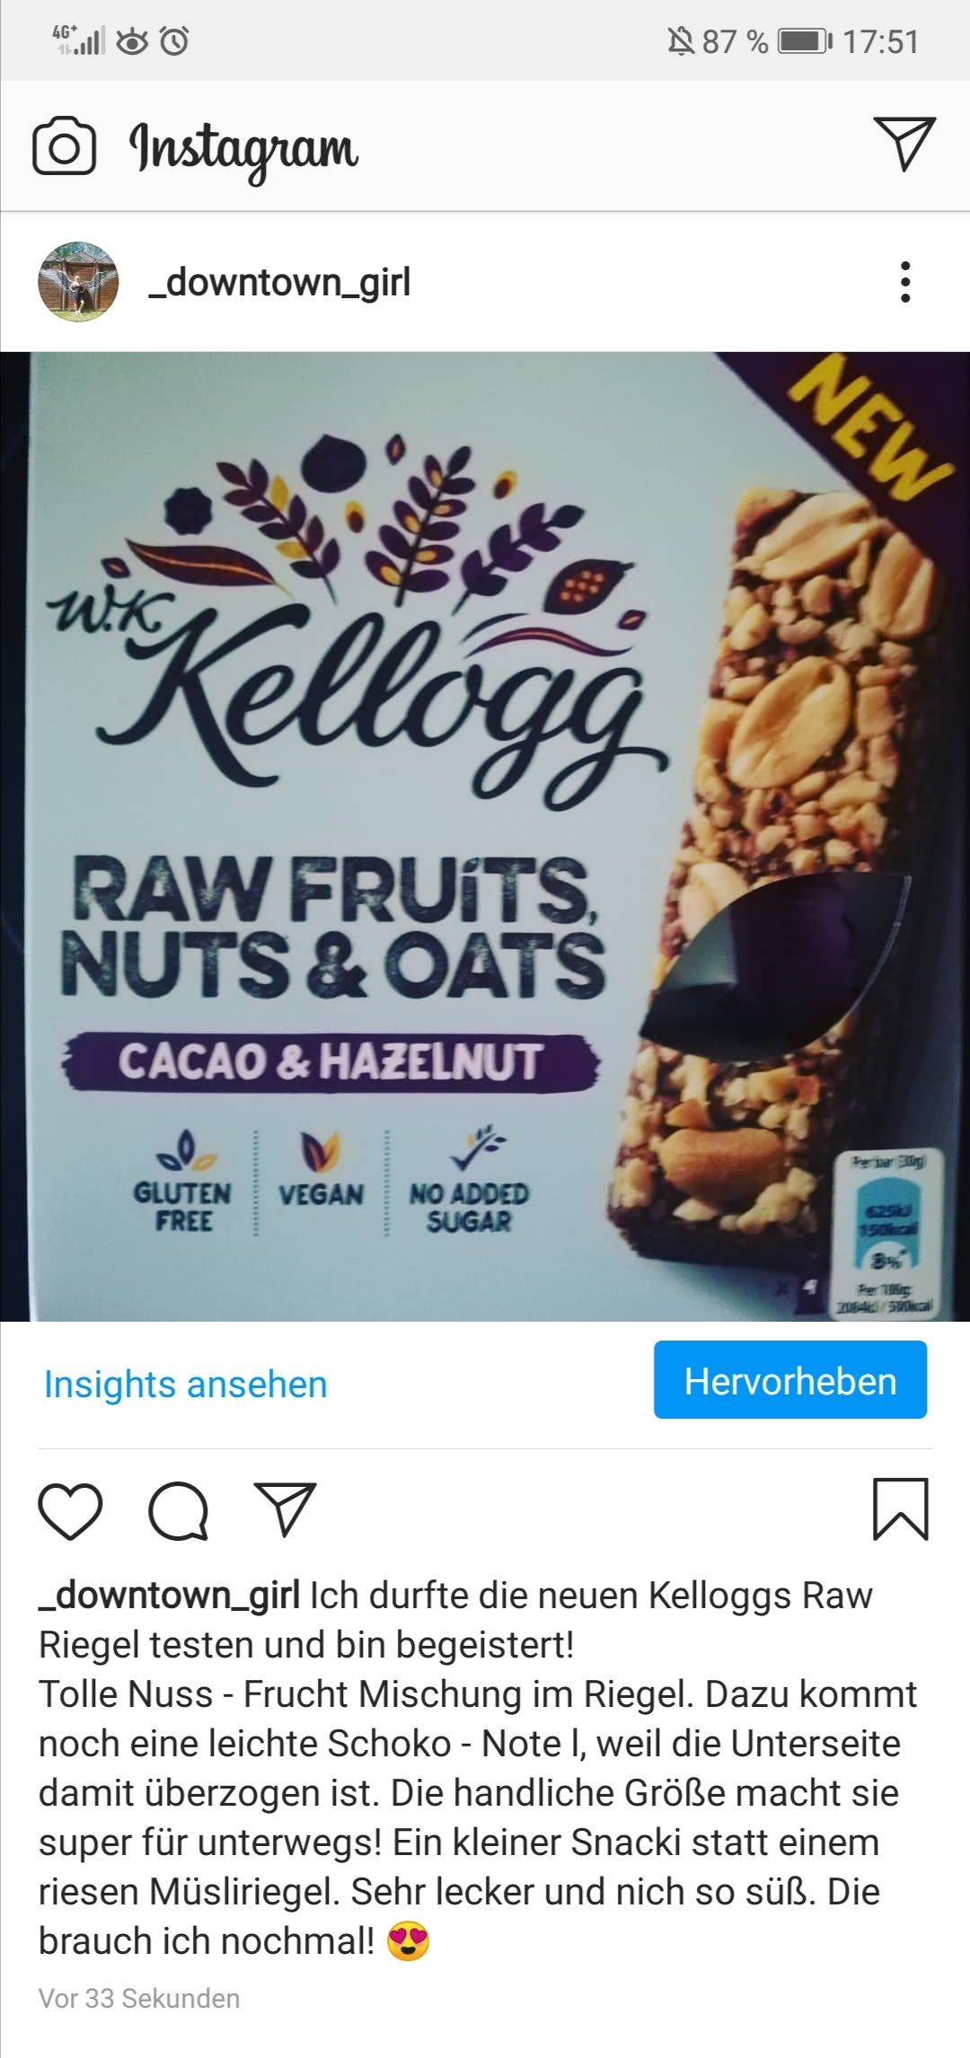Share post via paper plane icon below photo
The height and width of the screenshot is (2058, 970).
[x=286, y=1508]
